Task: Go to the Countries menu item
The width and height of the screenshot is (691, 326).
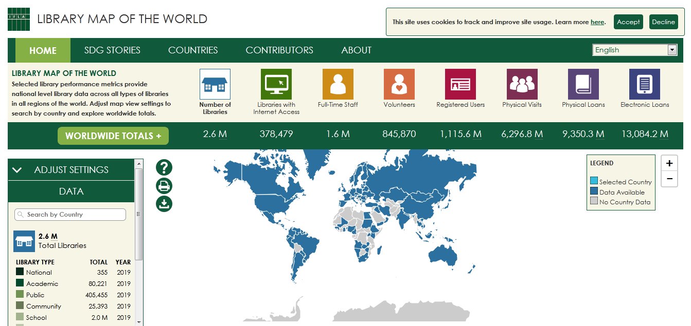Action: coord(193,50)
